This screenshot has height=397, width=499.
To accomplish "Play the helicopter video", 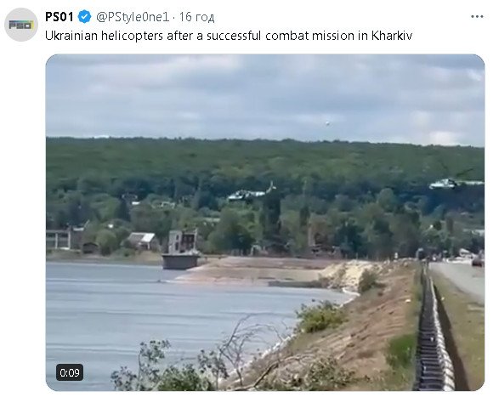I will tap(265, 222).
